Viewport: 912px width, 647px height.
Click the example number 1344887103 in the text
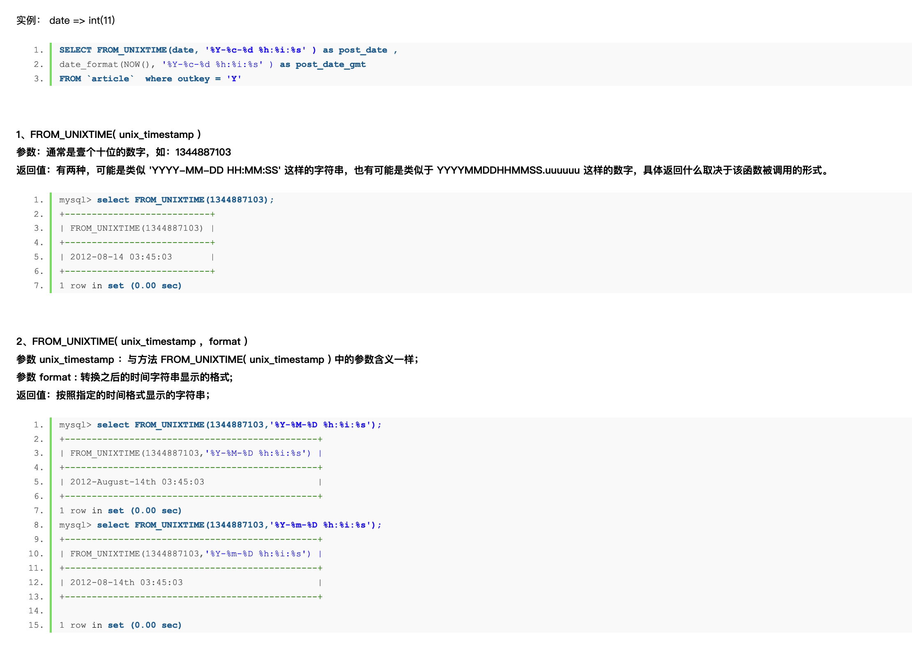(203, 152)
